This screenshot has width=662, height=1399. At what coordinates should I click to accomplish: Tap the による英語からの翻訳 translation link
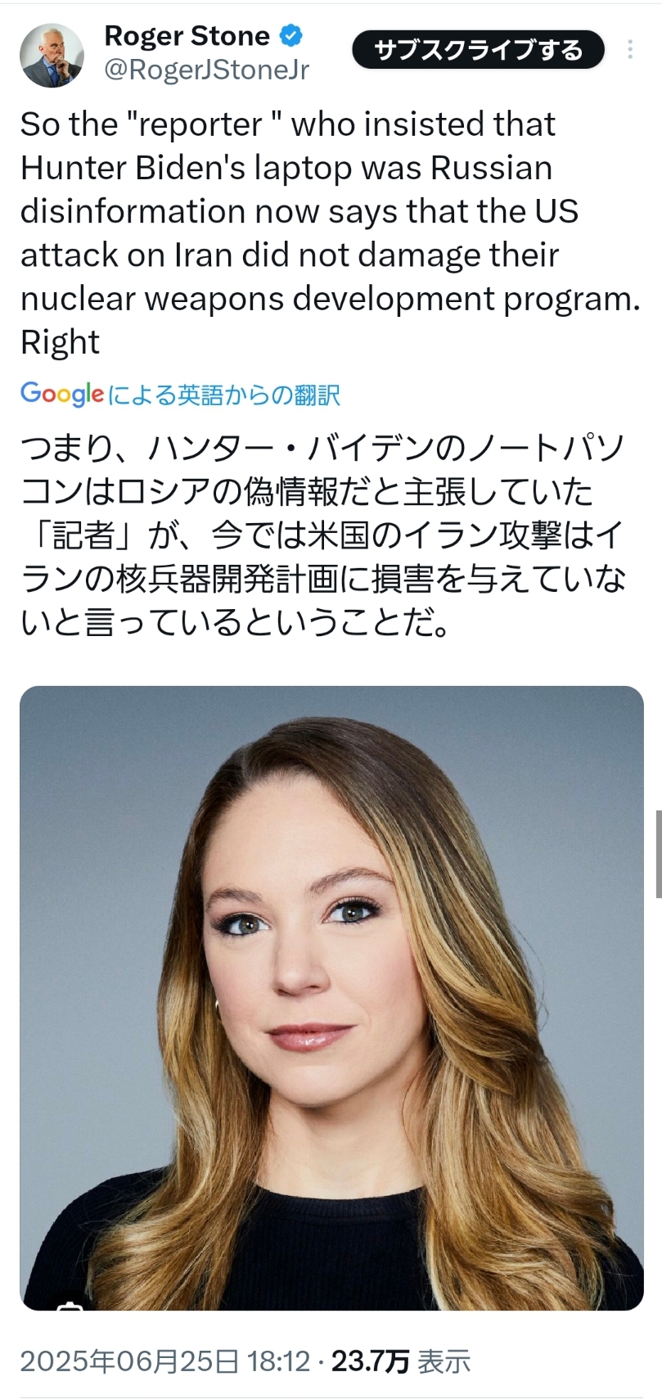pyautogui.click(x=224, y=395)
